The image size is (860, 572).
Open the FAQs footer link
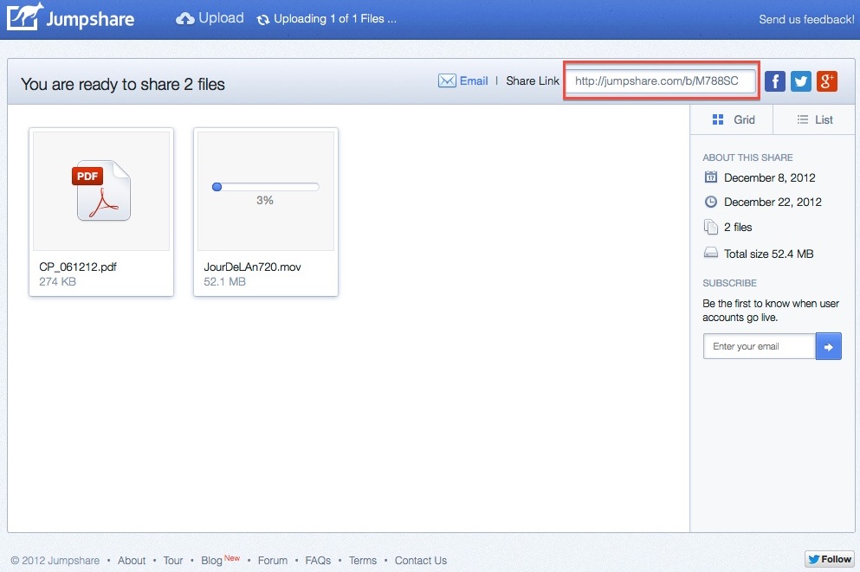tap(318, 561)
